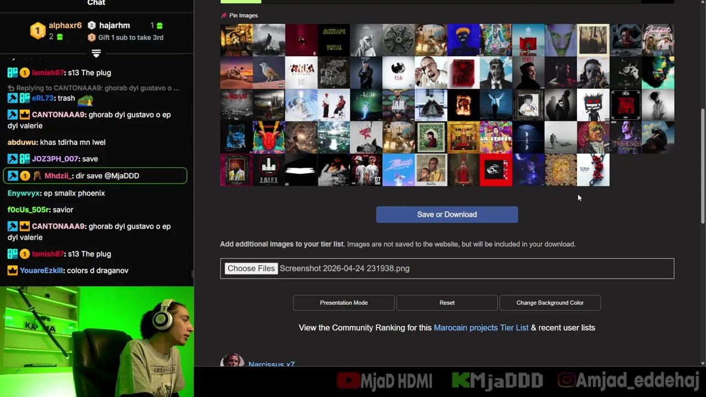Select the Jackpot album cover
This screenshot has height=397, width=706.
659,40
